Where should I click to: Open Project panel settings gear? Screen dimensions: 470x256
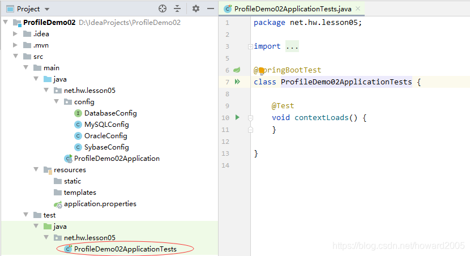(x=196, y=8)
